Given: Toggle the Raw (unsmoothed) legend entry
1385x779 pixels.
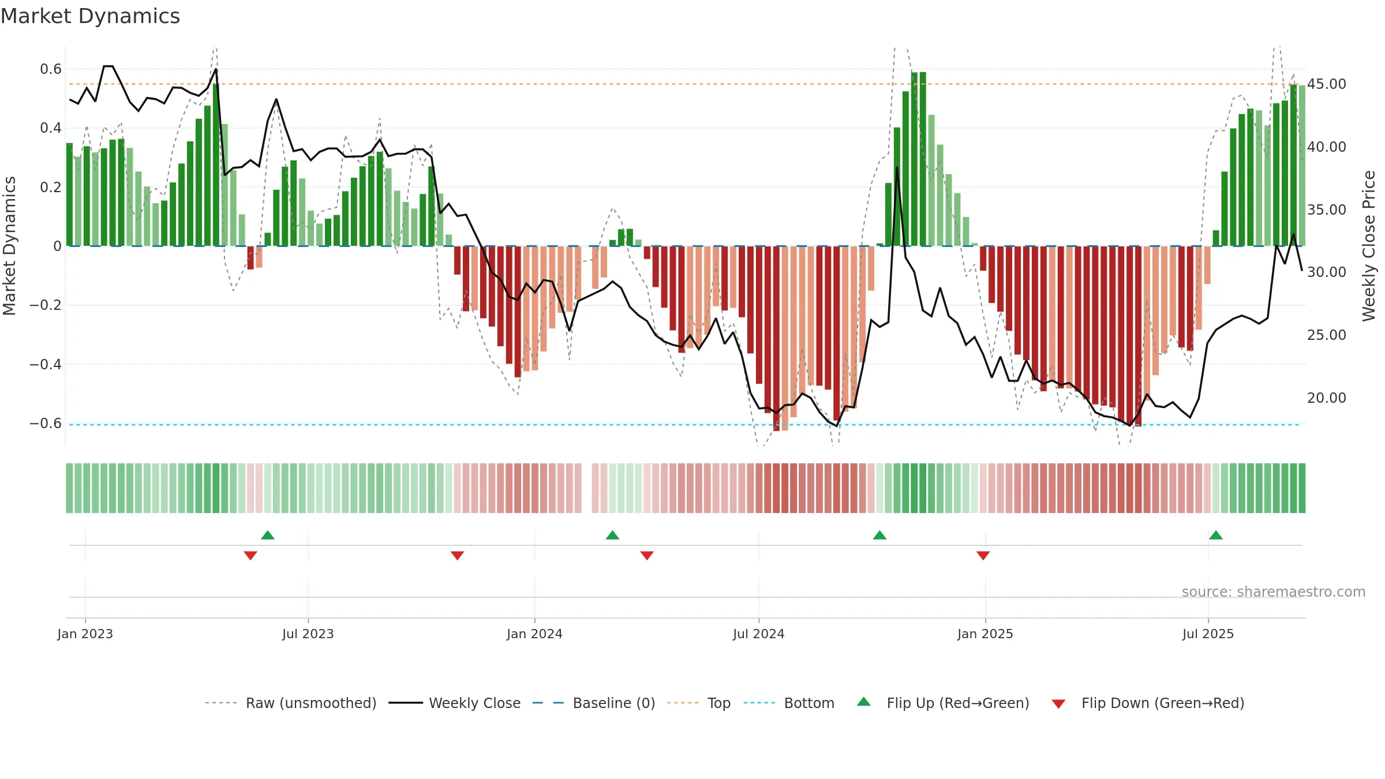Looking at the screenshot, I should pos(290,703).
